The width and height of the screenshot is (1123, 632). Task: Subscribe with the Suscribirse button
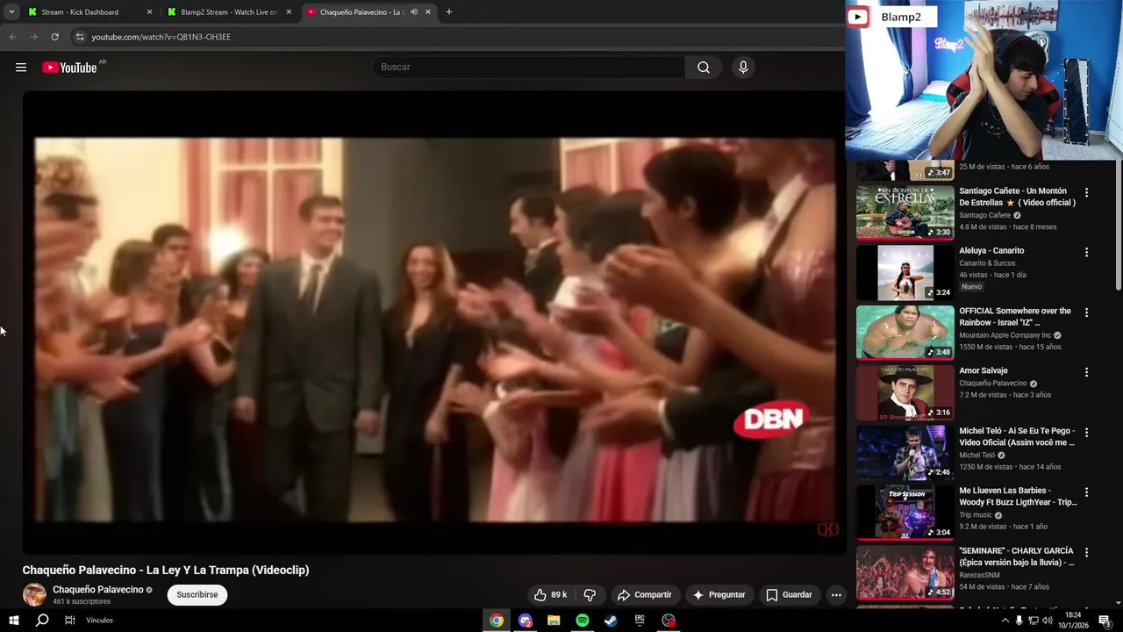pyautogui.click(x=197, y=595)
